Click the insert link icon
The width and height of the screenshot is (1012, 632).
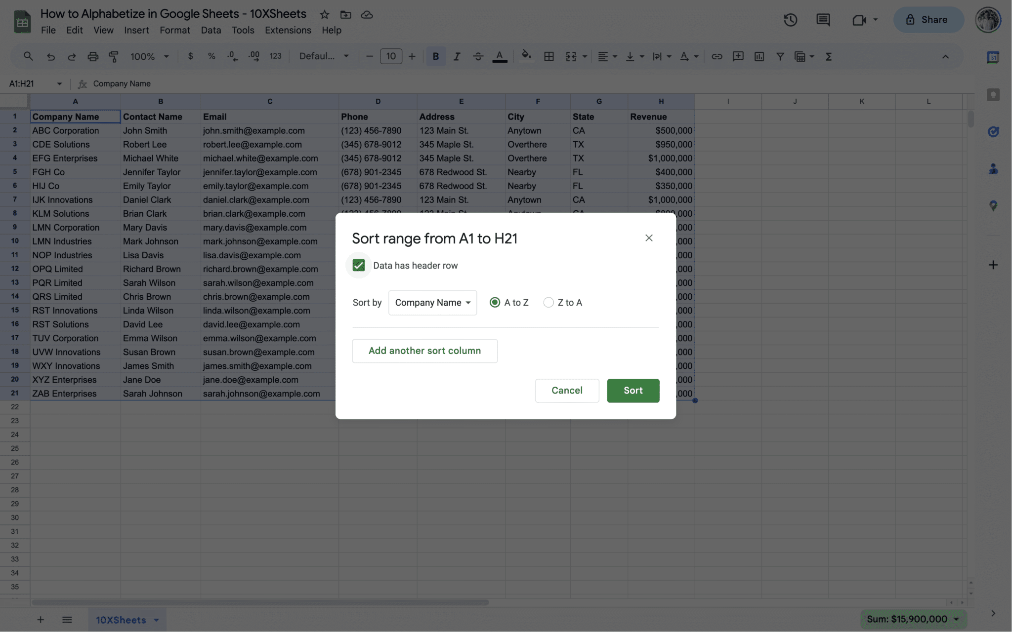click(x=717, y=56)
